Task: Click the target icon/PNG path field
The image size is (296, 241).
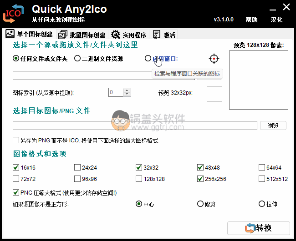Action: coord(135,126)
